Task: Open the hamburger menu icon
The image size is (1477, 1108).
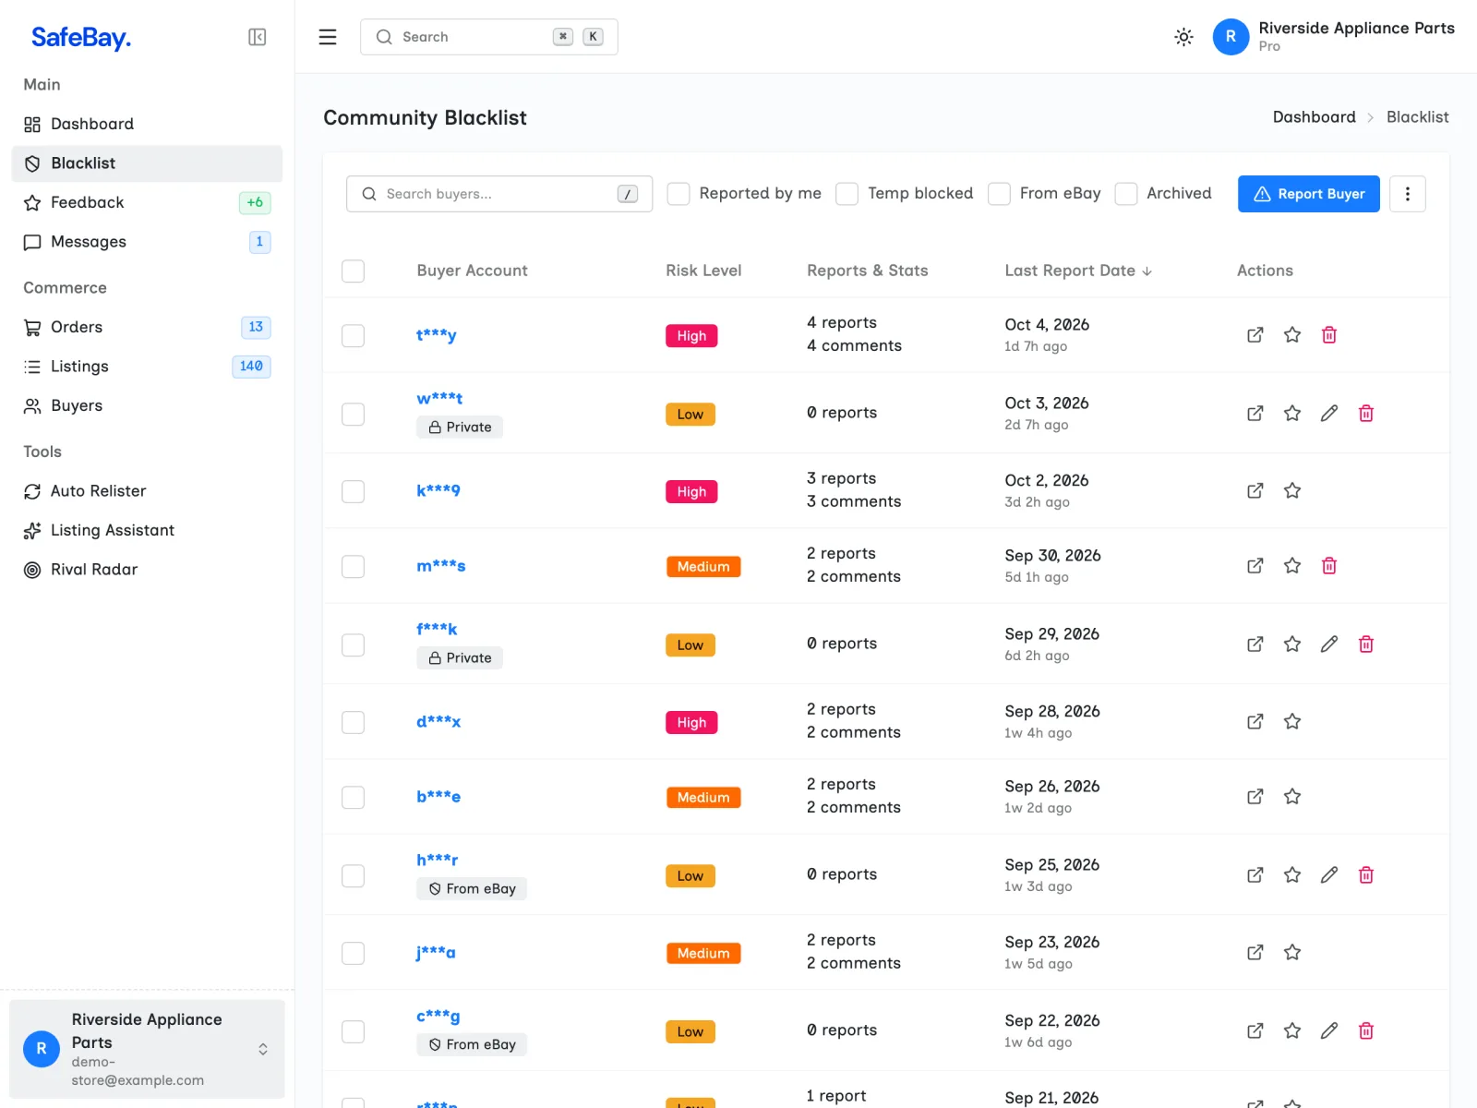Action: coord(328,37)
